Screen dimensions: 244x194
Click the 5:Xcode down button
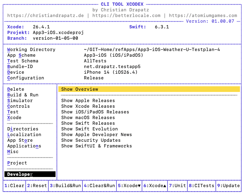click(129, 185)
